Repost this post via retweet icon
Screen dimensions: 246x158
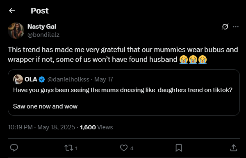pyautogui.click(x=69, y=148)
